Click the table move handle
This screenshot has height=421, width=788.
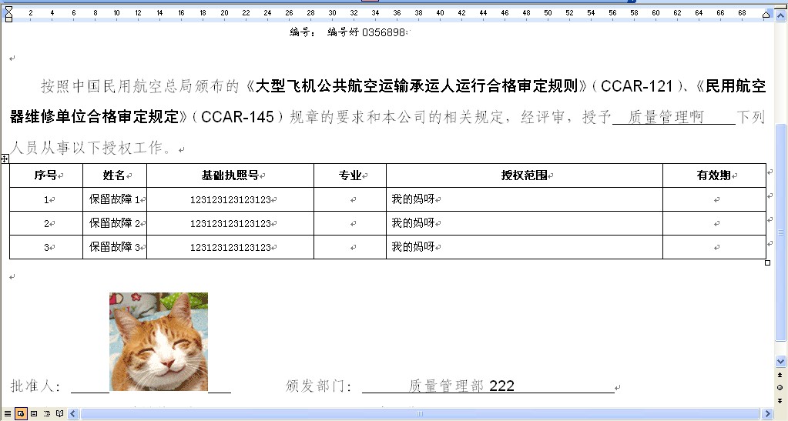[5, 159]
